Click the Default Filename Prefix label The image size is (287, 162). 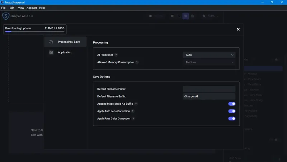pyautogui.click(x=111, y=89)
